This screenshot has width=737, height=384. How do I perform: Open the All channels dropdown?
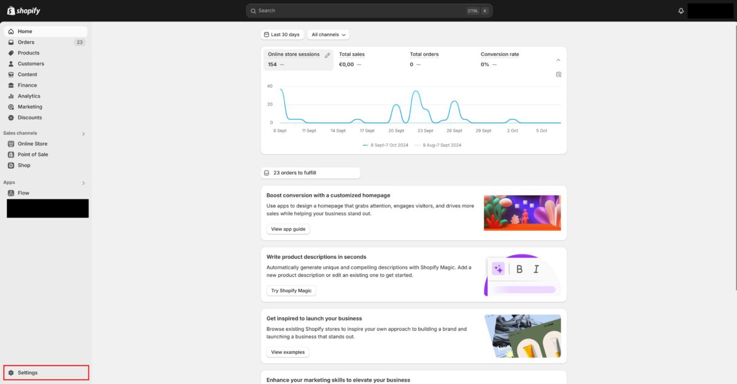click(x=329, y=35)
